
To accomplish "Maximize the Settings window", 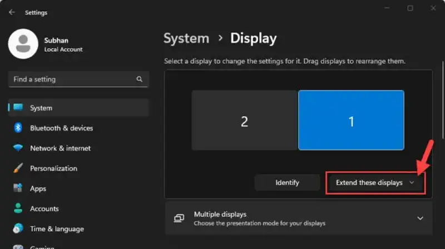I will pos(410,8).
